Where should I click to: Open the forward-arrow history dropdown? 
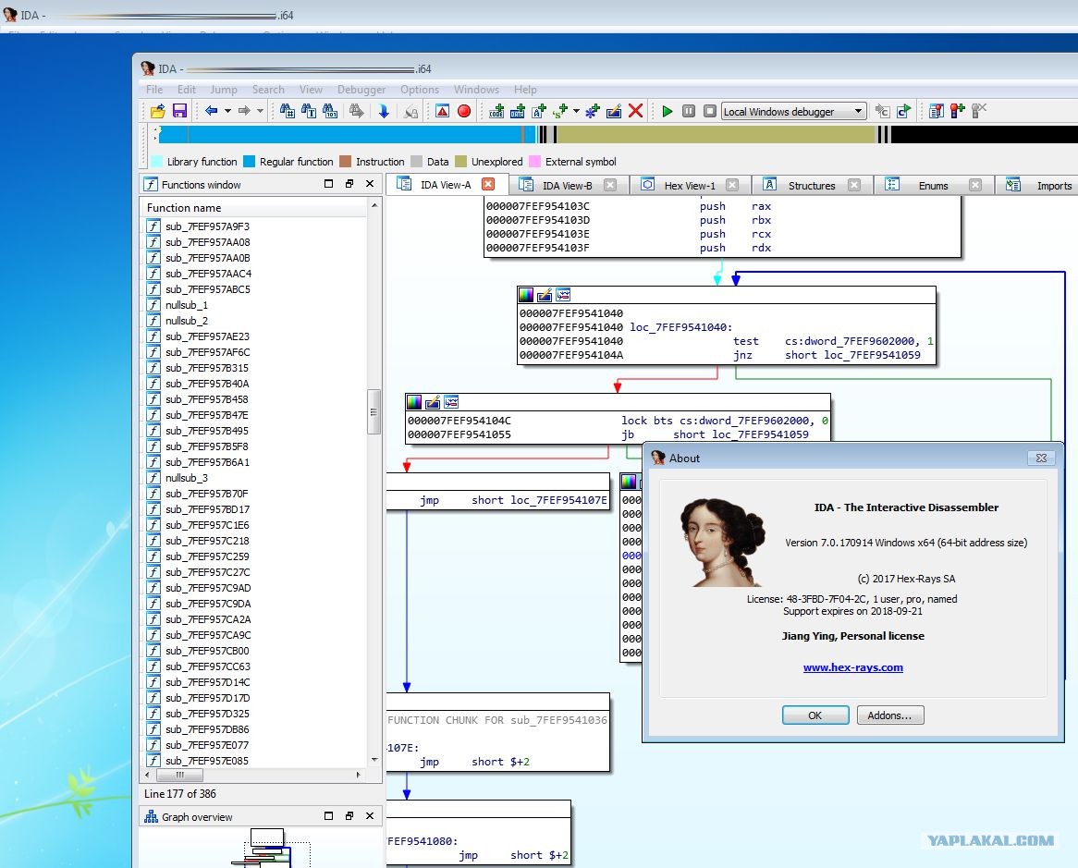coord(260,111)
